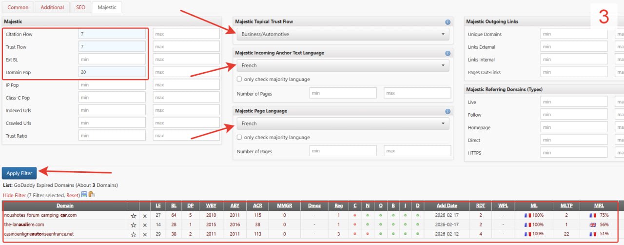Click the Hide Filter link

(x=15, y=195)
